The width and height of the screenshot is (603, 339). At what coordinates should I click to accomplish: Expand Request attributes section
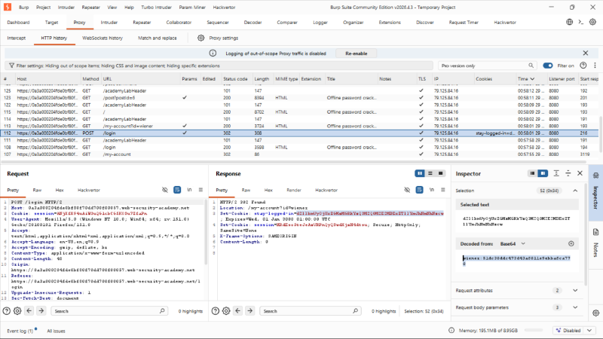coord(575,290)
